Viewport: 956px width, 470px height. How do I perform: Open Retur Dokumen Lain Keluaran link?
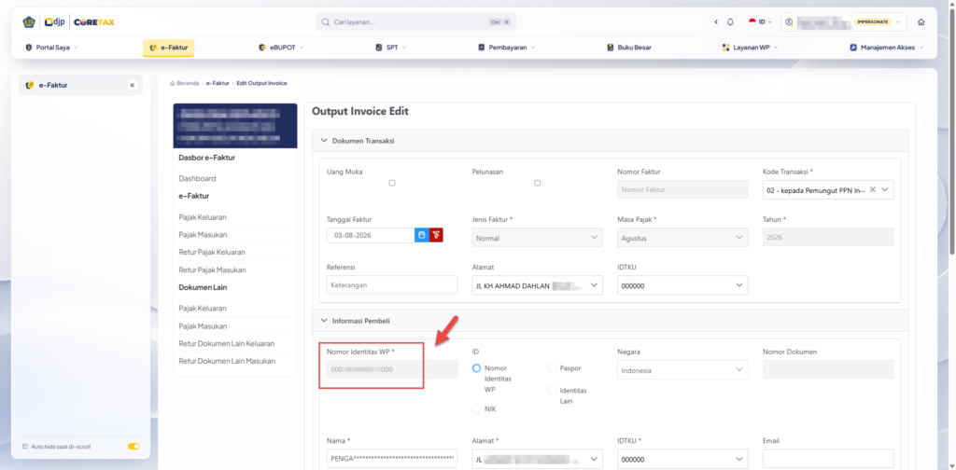click(x=227, y=343)
